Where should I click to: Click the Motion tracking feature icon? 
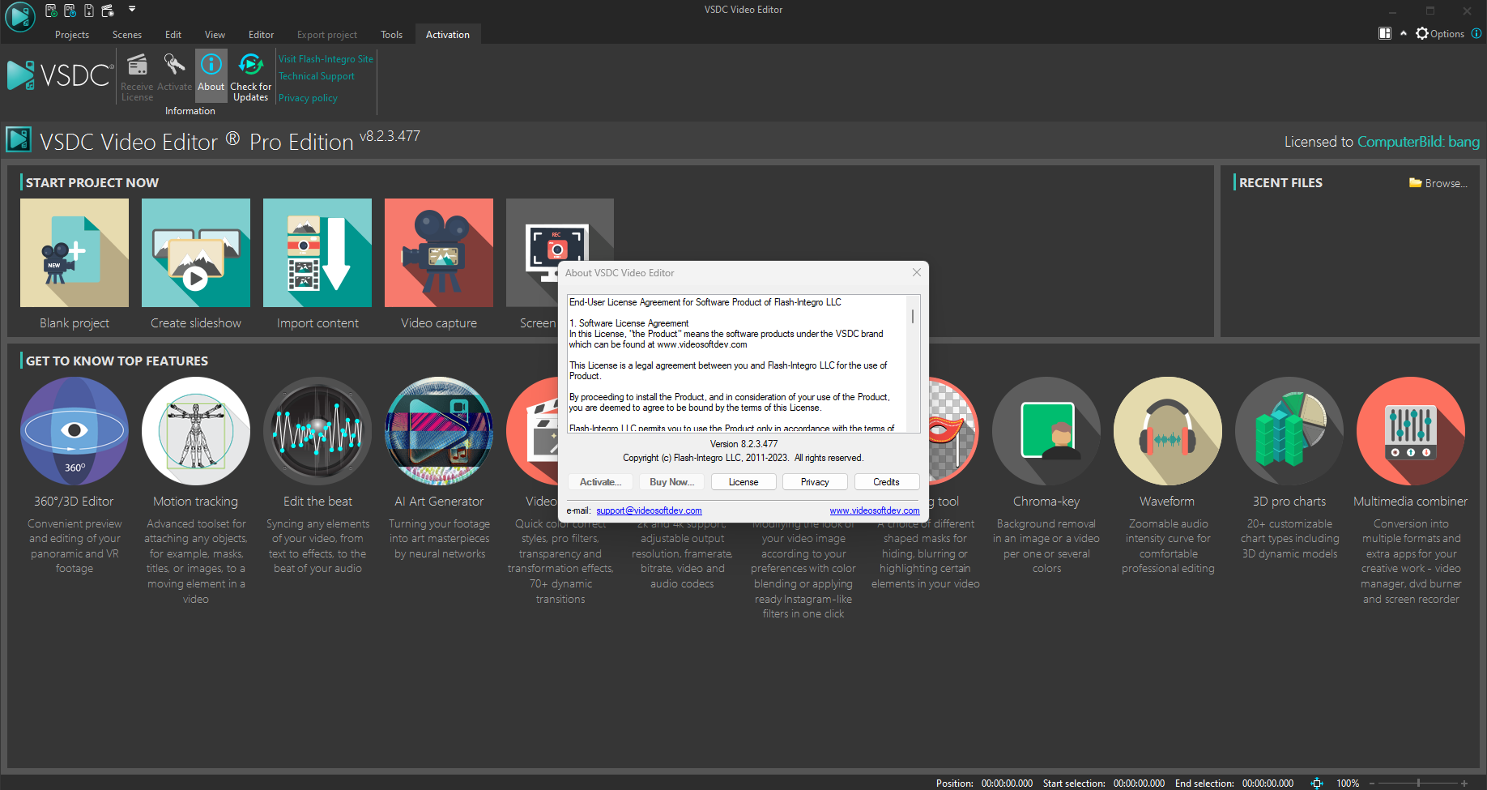tap(196, 431)
